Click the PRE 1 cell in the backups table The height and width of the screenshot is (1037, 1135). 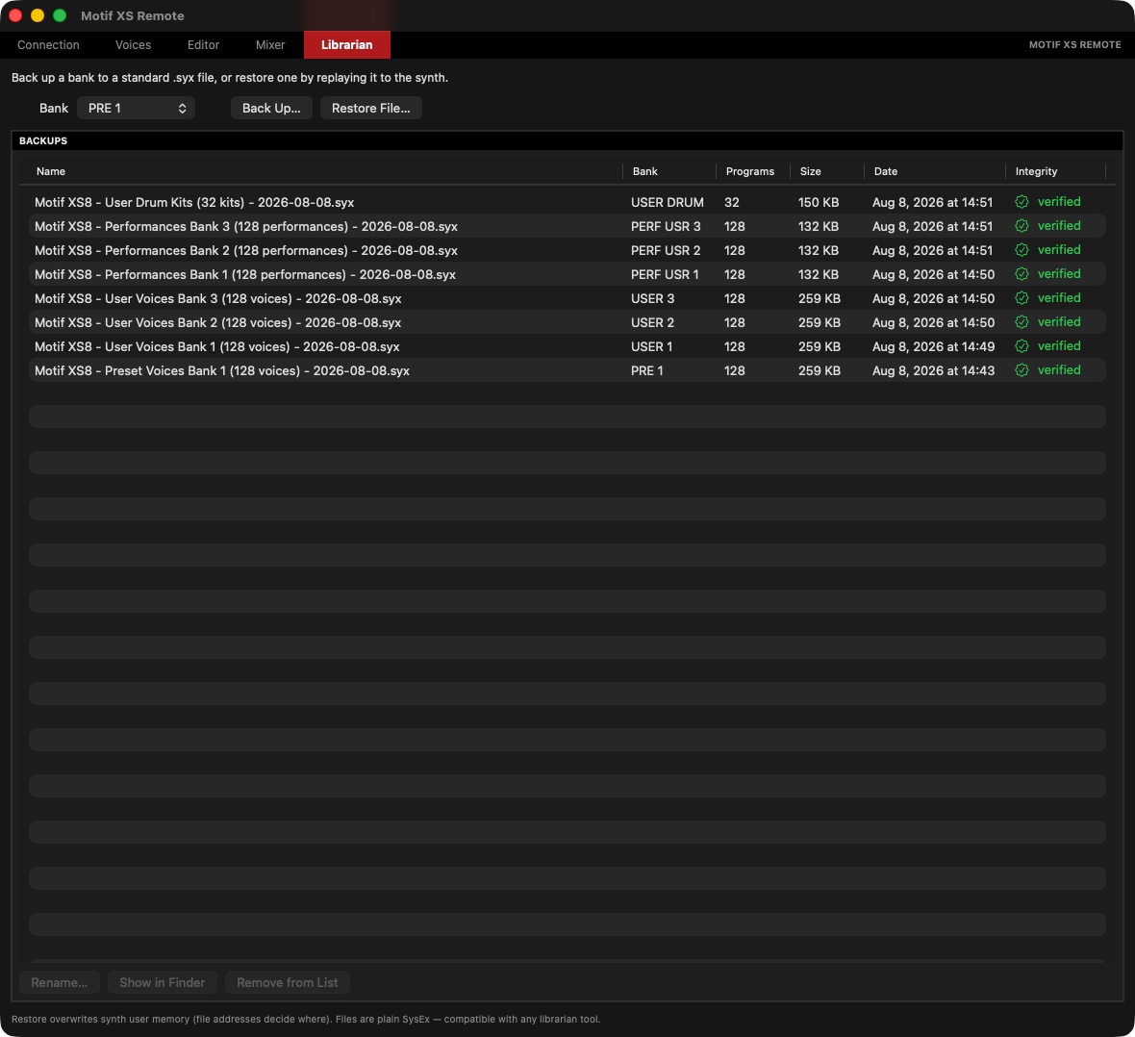pos(646,370)
